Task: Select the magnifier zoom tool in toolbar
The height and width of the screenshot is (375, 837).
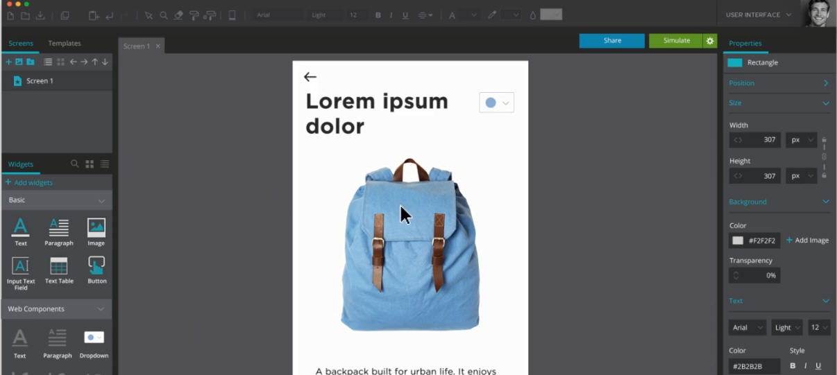Action: 164,15
